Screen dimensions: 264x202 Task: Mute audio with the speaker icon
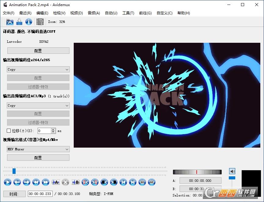click(232, 171)
